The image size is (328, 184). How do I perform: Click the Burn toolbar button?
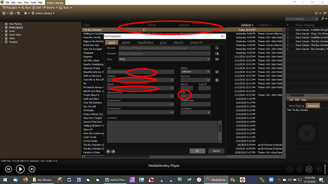pyautogui.click(x=26, y=8)
